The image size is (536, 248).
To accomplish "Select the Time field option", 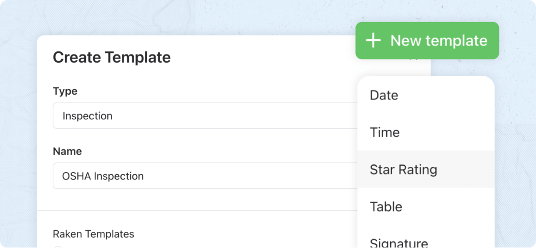I will [385, 132].
